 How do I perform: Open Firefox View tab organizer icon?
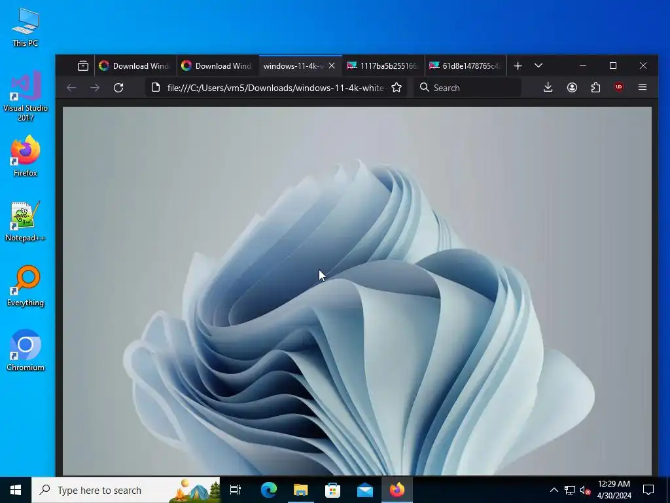point(83,66)
